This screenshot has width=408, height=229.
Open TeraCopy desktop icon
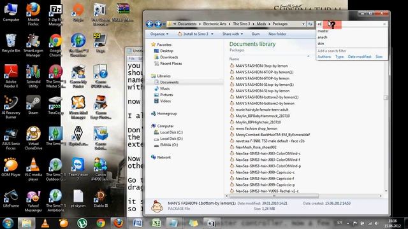pyautogui.click(x=55, y=105)
